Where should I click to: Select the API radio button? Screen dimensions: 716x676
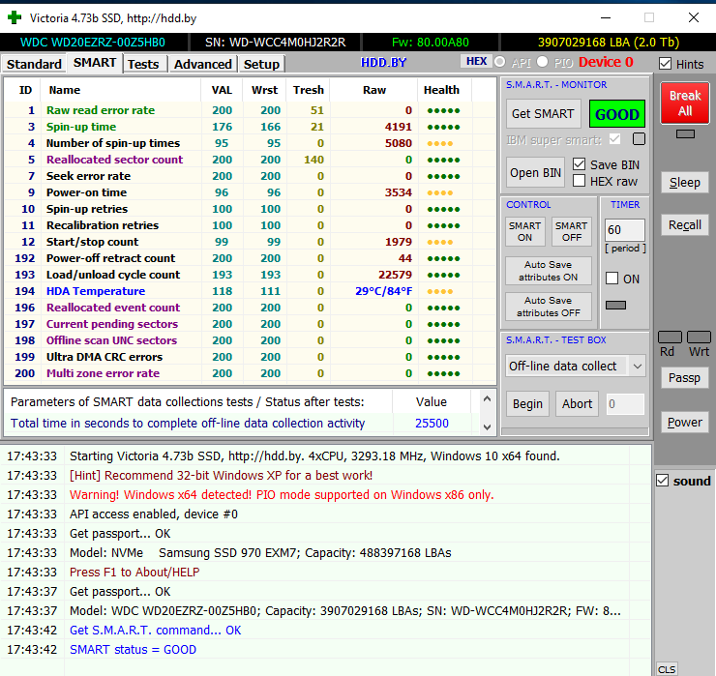[x=500, y=62]
